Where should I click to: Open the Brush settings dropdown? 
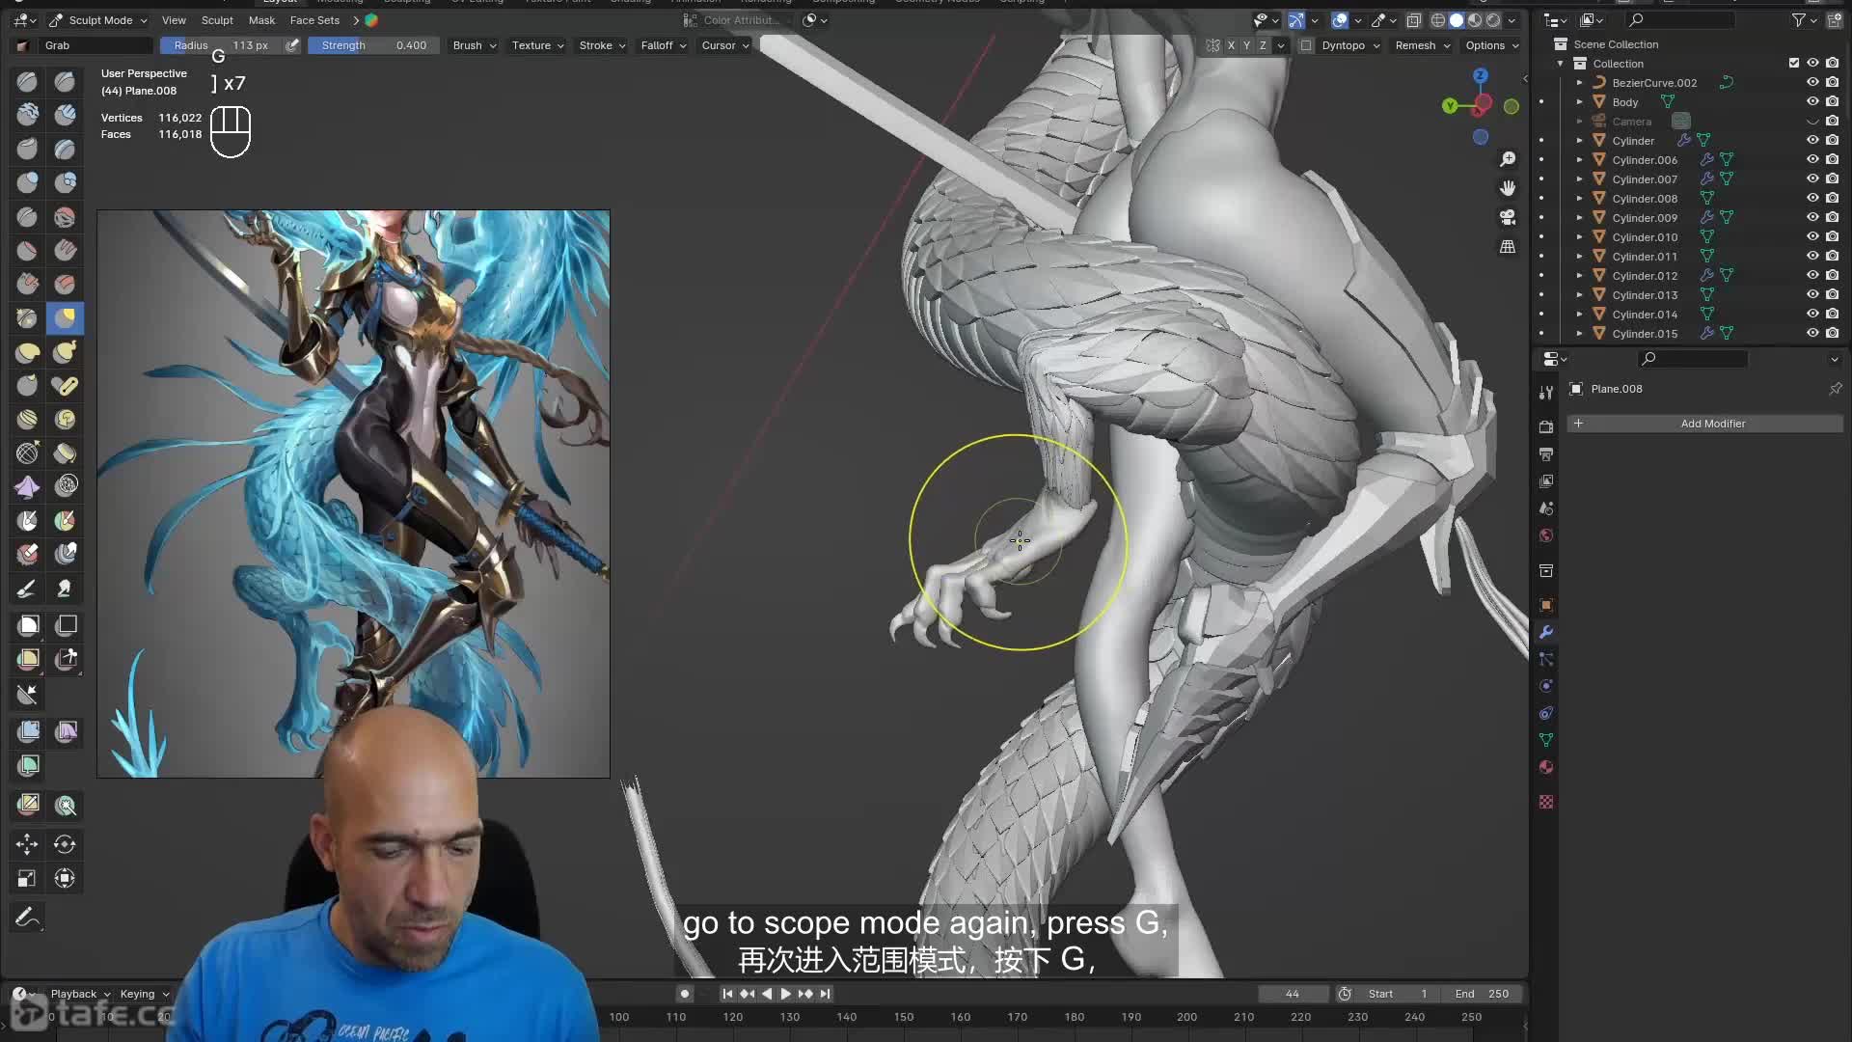pyautogui.click(x=475, y=45)
